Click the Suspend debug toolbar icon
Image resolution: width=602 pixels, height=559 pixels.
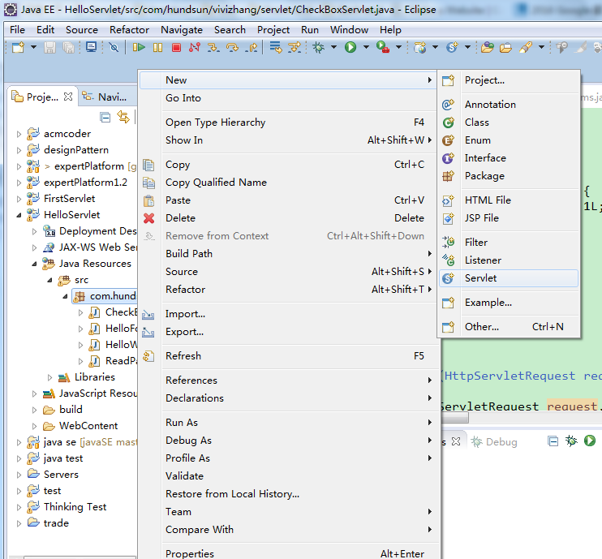coord(157,48)
